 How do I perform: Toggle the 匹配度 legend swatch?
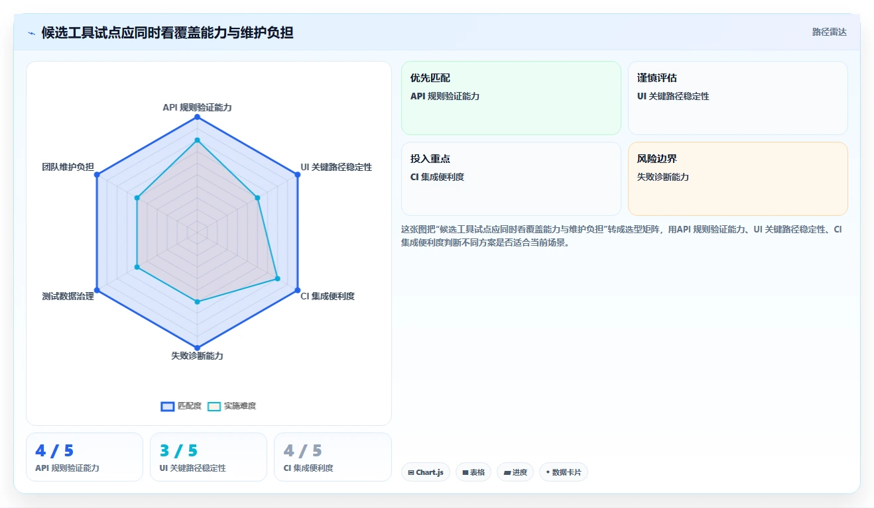coord(168,406)
